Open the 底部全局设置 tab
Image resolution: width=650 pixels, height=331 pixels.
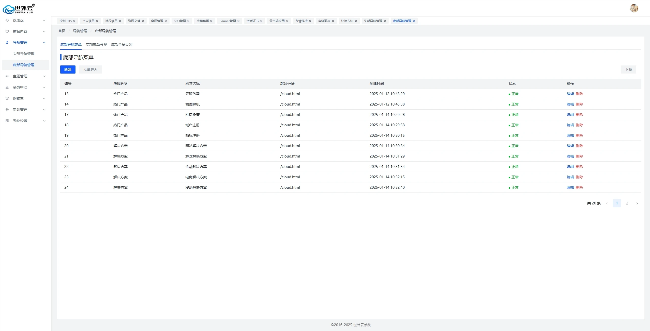pyautogui.click(x=122, y=45)
